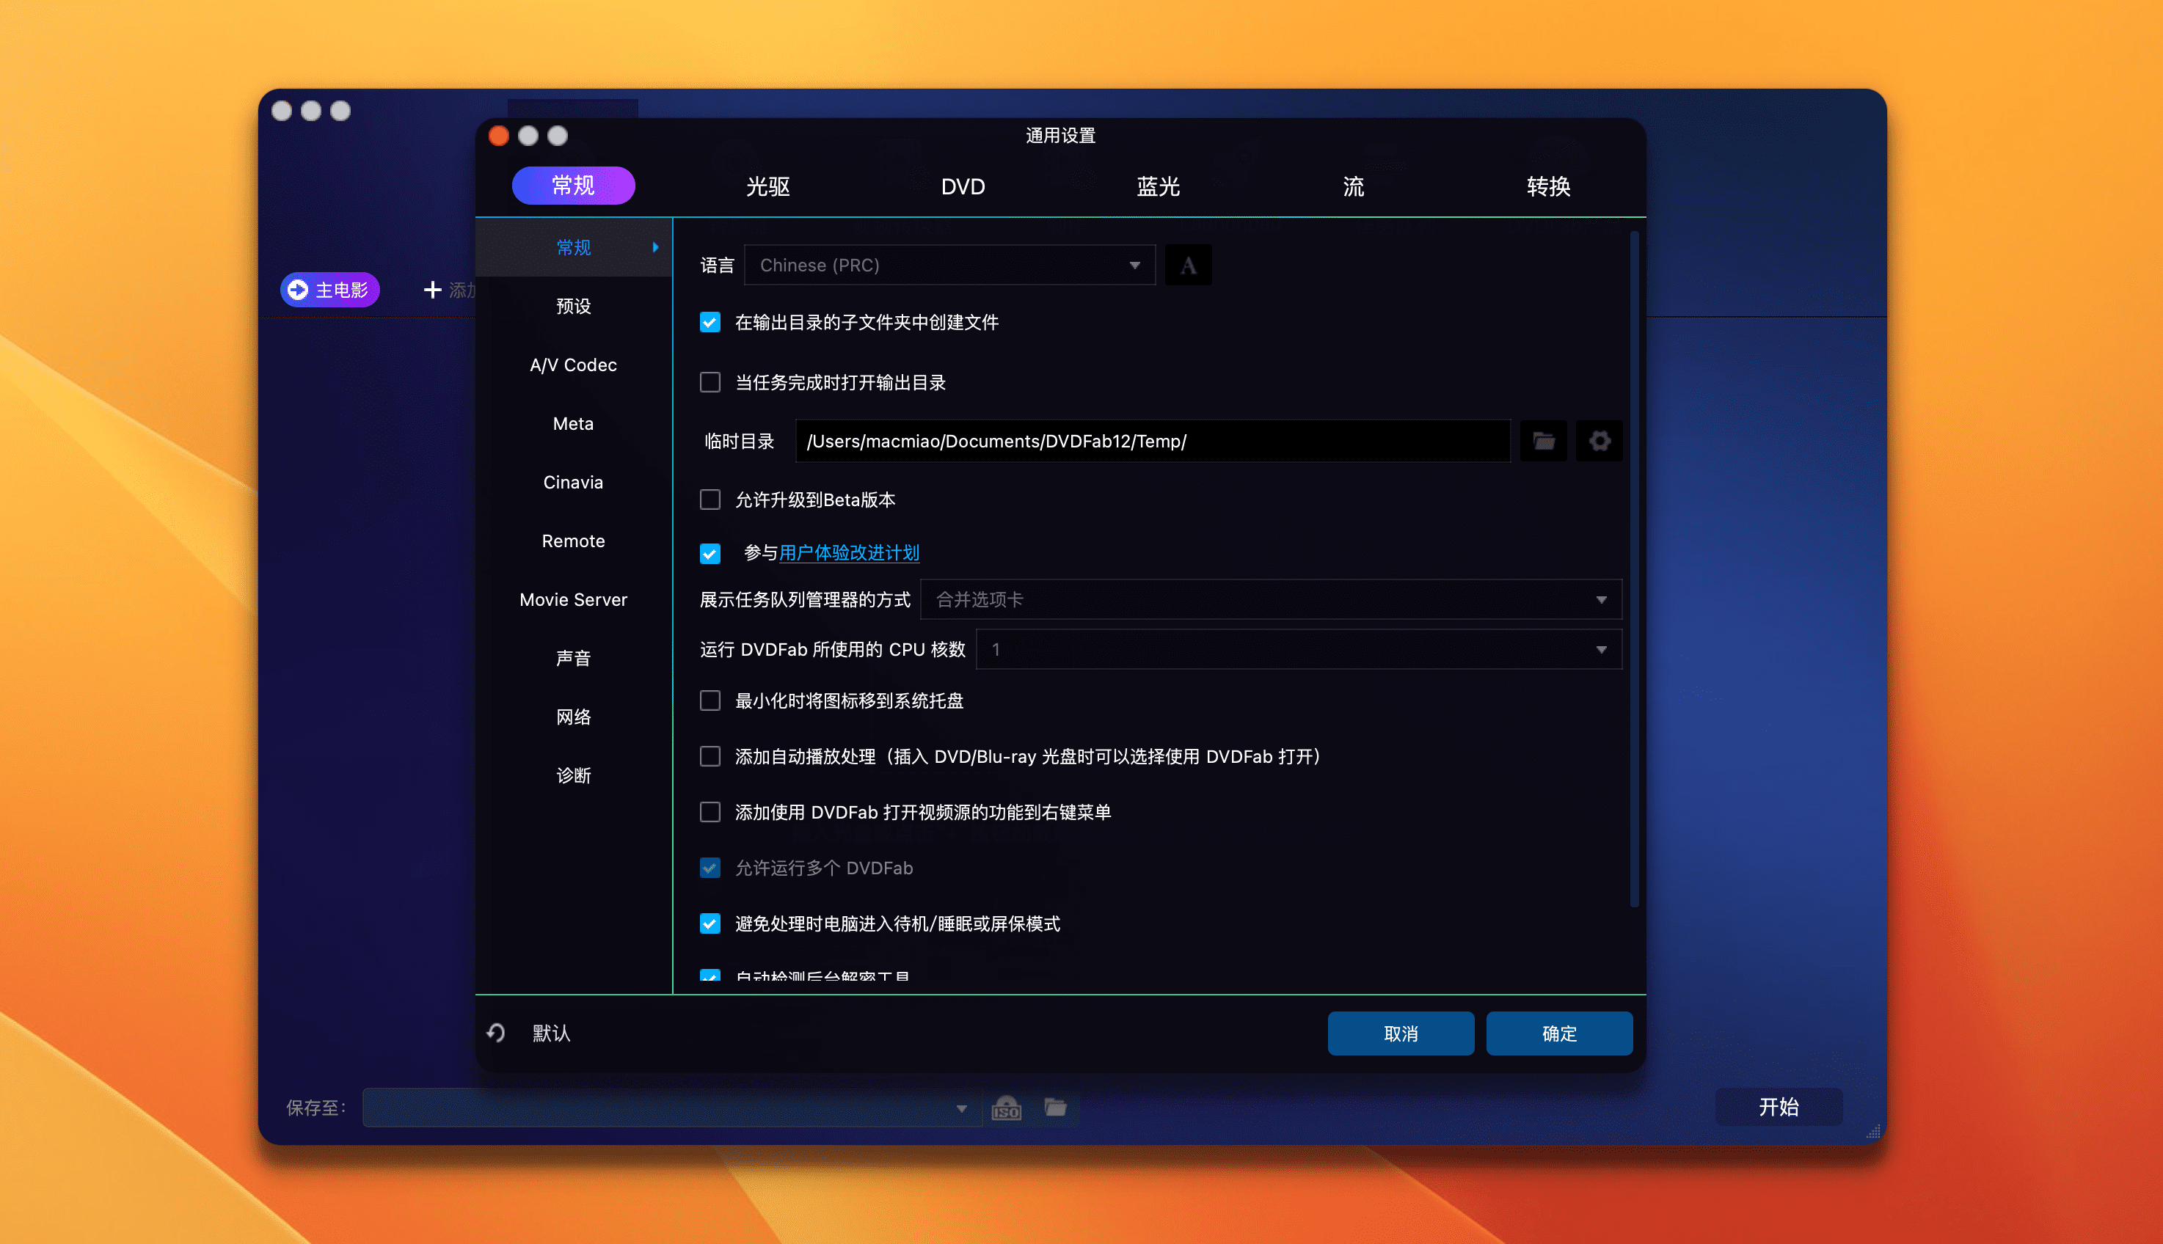The height and width of the screenshot is (1244, 2163).
Task: Check 允许升级到Beta版本 option
Action: pos(710,500)
